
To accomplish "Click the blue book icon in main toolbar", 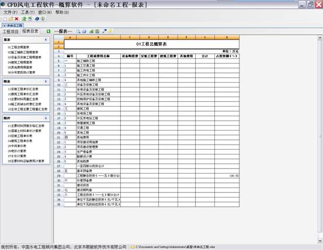I will (x=37, y=19).
